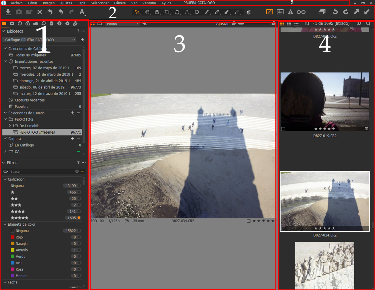Open the Details magnifier tool tab
This screenshot has height=290, width=375.
tap(43, 24)
